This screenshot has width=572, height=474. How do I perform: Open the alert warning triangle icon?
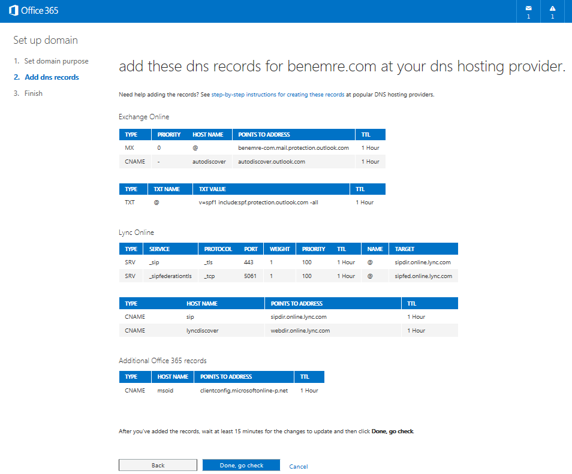coord(552,8)
